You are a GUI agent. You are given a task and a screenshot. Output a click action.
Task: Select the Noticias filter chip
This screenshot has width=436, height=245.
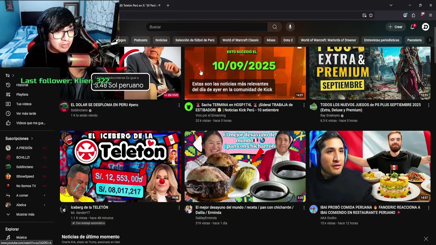click(x=161, y=40)
